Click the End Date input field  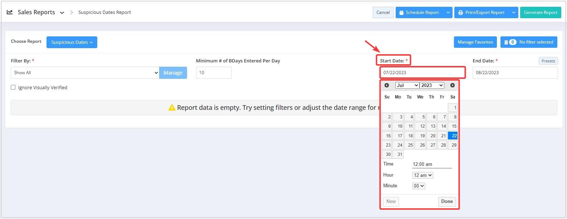click(515, 73)
